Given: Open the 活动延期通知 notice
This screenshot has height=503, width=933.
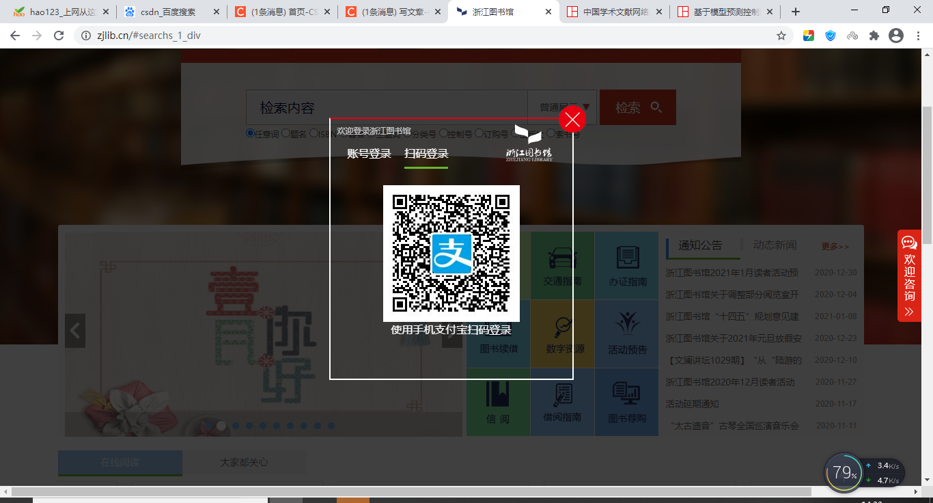Looking at the screenshot, I should (x=692, y=404).
